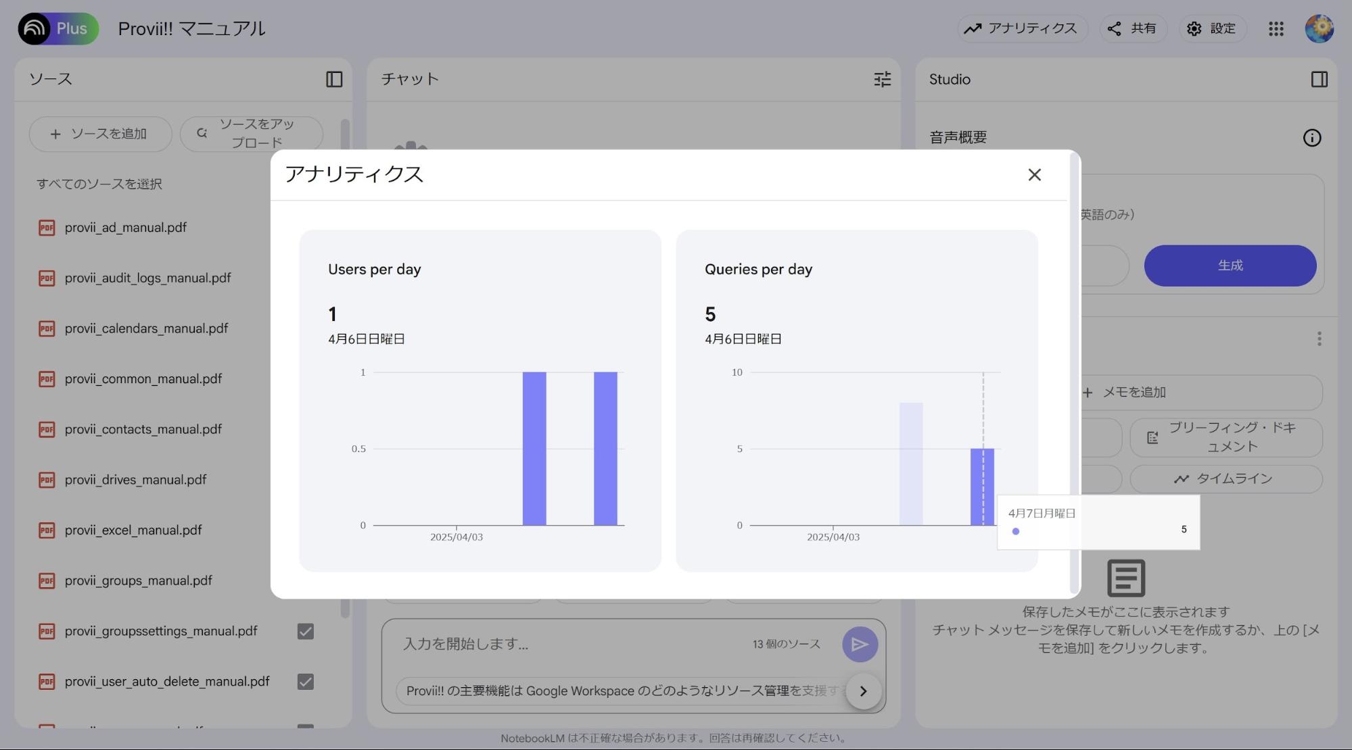Screen dimensions: 1352x750
Task: Click PDF icon of provii_groups_manual.pdf
Action: [x=47, y=580]
